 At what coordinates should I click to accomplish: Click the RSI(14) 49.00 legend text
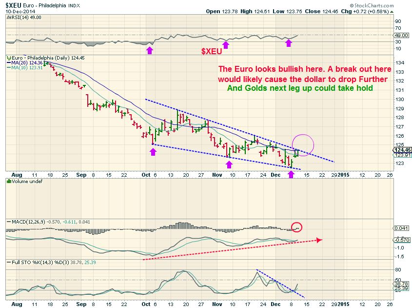(26, 18)
